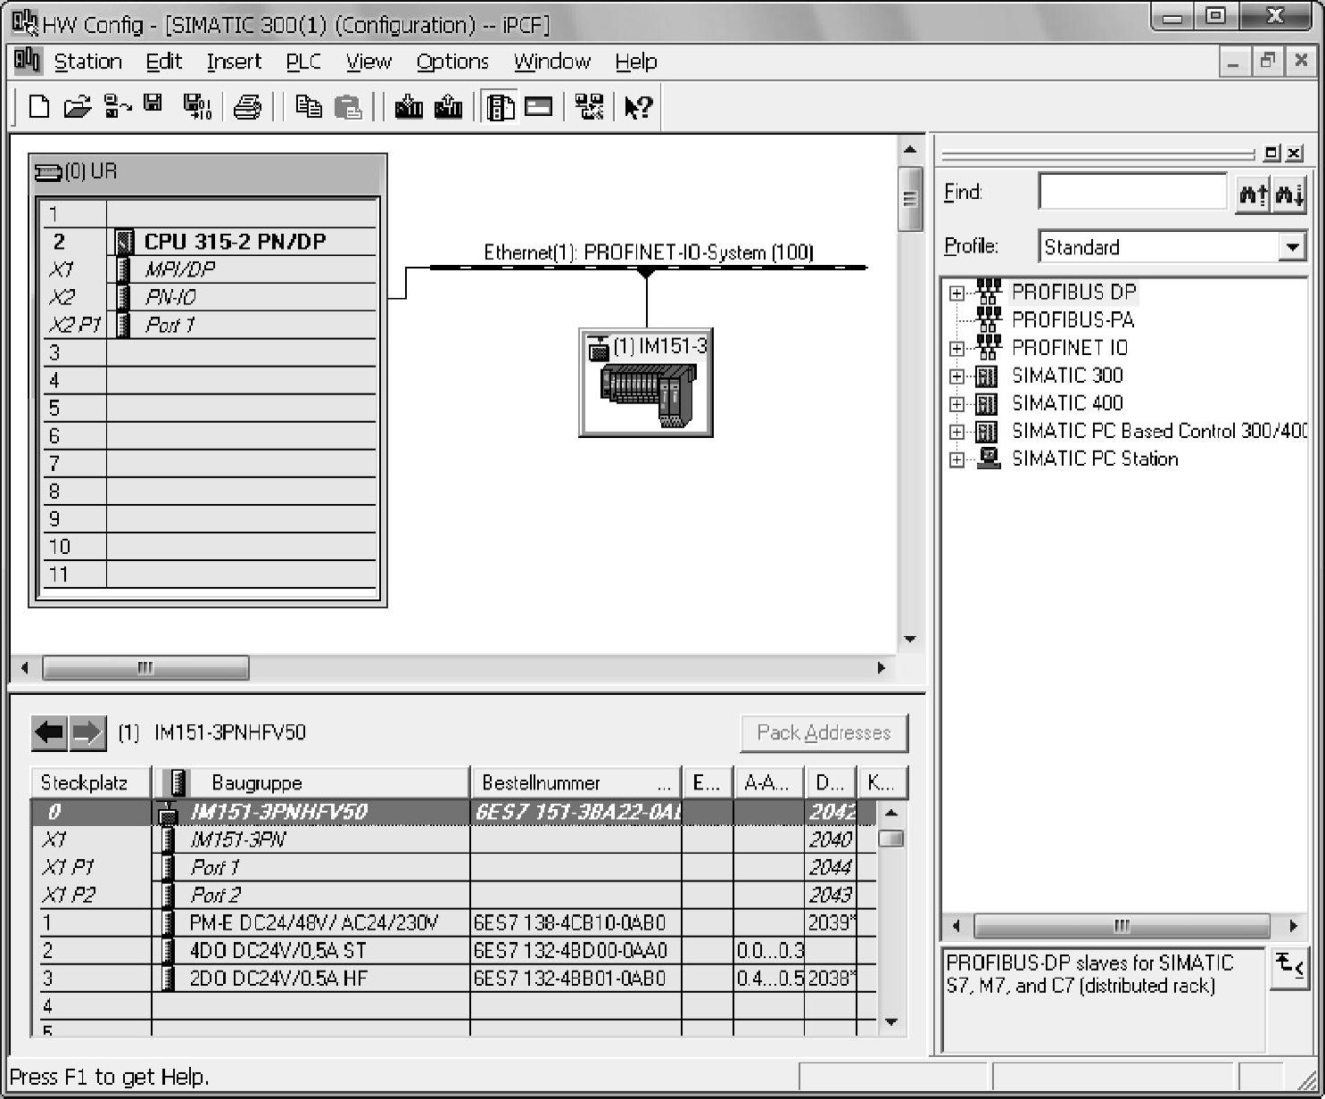Image resolution: width=1325 pixels, height=1099 pixels.
Task: Click the Download to Module icon
Action: point(409,107)
